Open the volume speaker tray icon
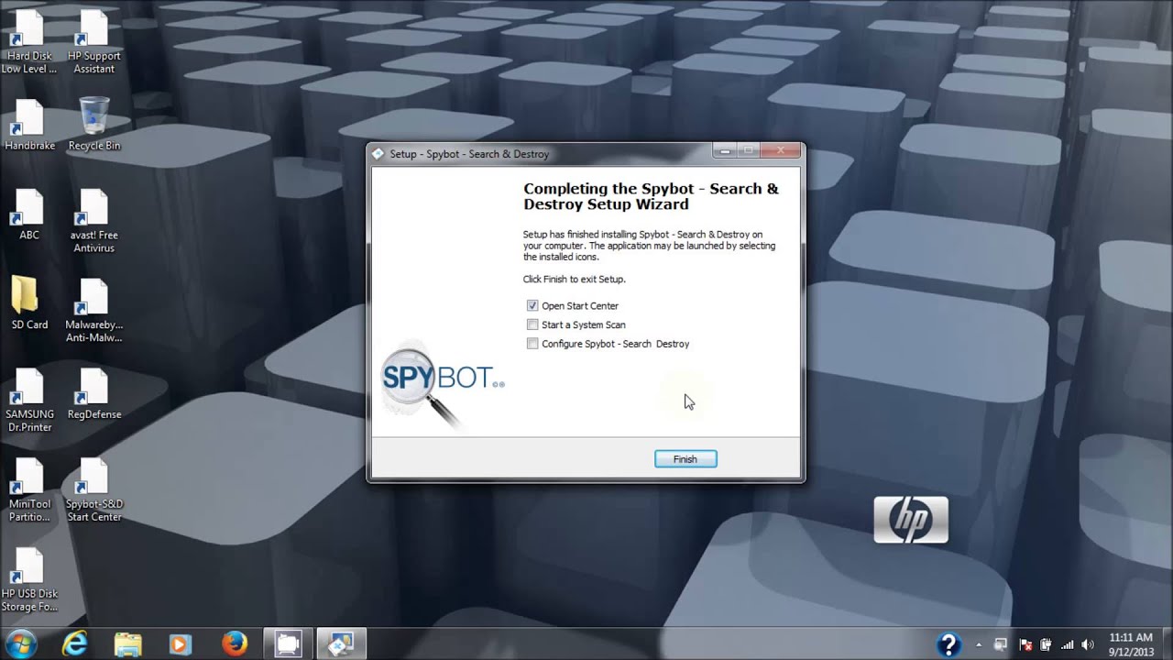Screen dimensions: 1173x660 [x=1088, y=644]
